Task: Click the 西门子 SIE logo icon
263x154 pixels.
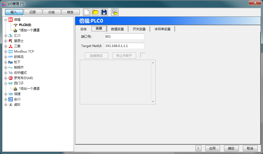Action: click(11, 83)
